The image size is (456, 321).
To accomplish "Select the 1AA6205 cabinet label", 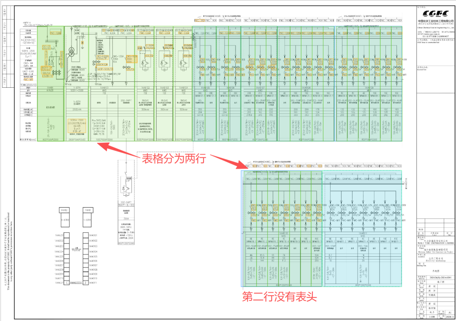I will tap(59, 256).
